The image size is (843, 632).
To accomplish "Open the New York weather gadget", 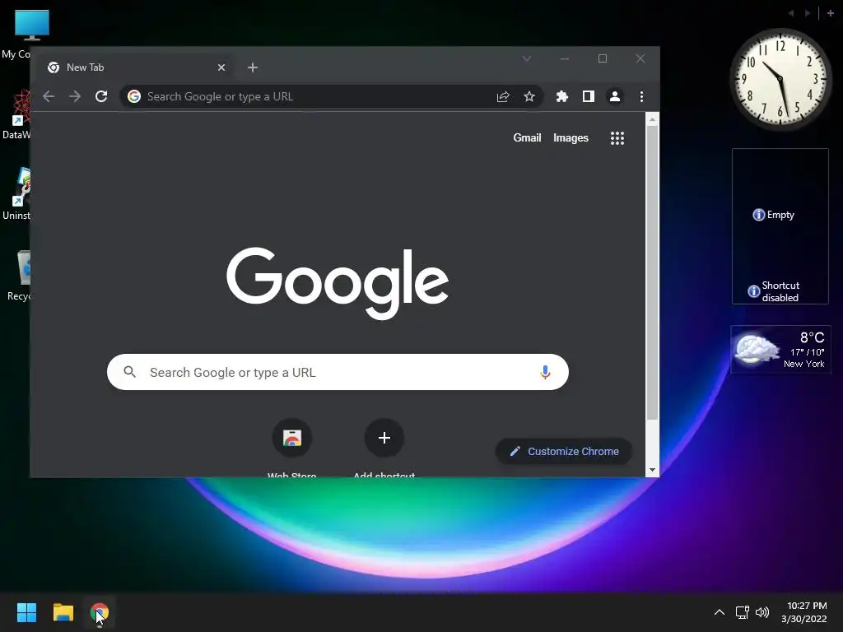I will tap(780, 349).
